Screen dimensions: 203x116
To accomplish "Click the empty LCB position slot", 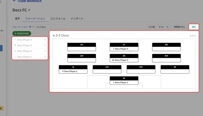I will click(107, 69).
